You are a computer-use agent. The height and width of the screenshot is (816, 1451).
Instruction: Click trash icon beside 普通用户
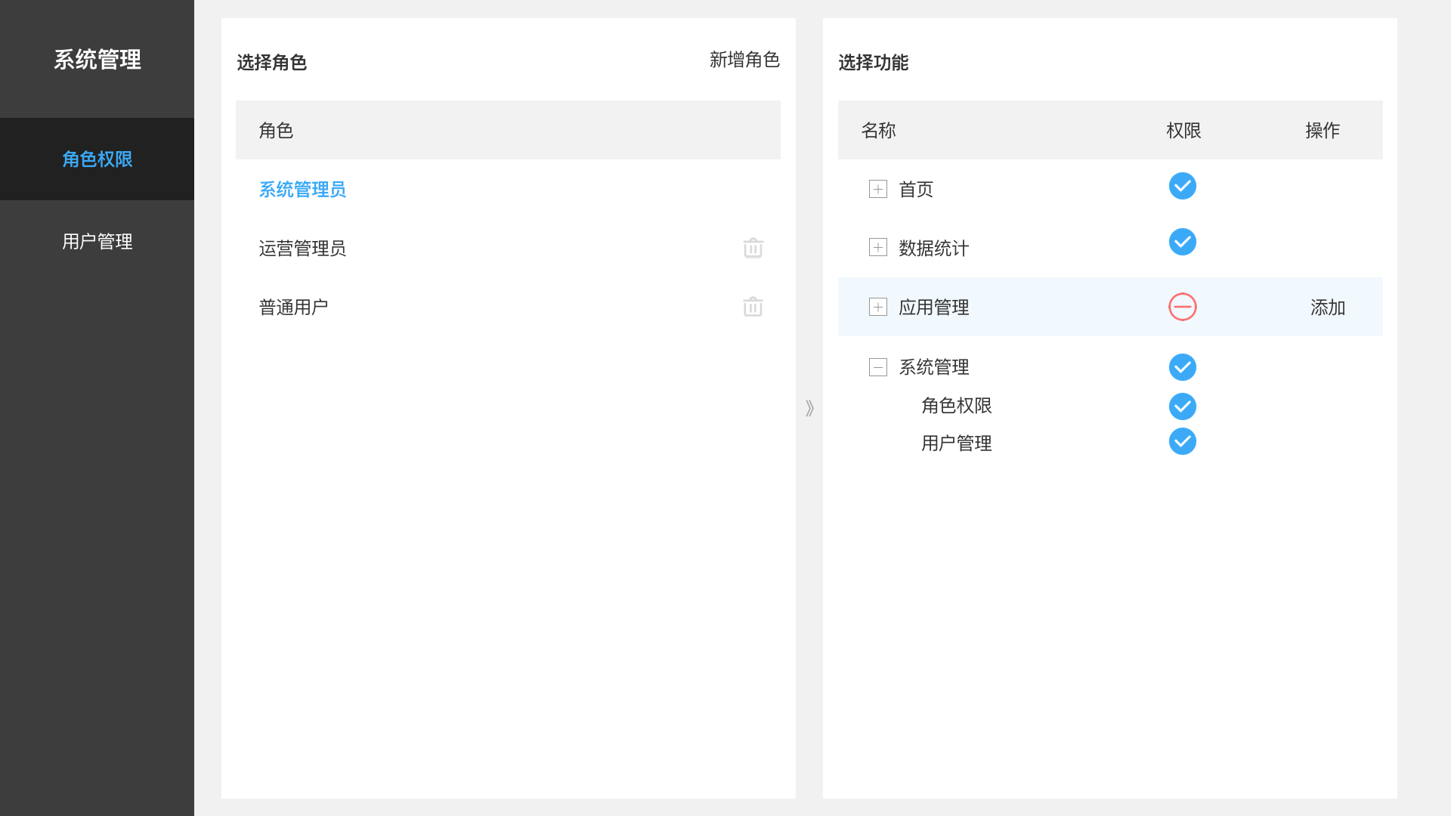click(x=753, y=306)
